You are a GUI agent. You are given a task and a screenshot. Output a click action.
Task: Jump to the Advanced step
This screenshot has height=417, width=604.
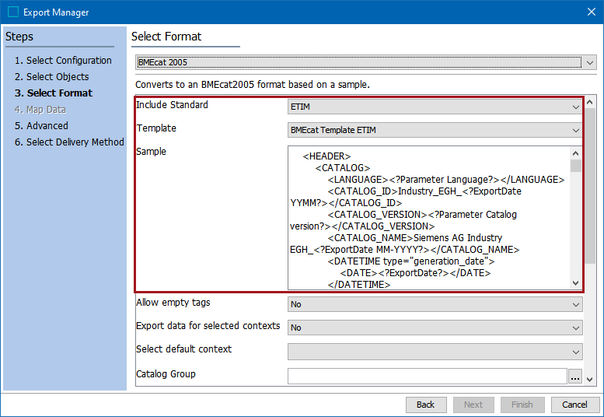47,126
